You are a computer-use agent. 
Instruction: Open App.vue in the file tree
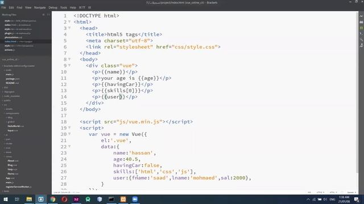(10, 178)
